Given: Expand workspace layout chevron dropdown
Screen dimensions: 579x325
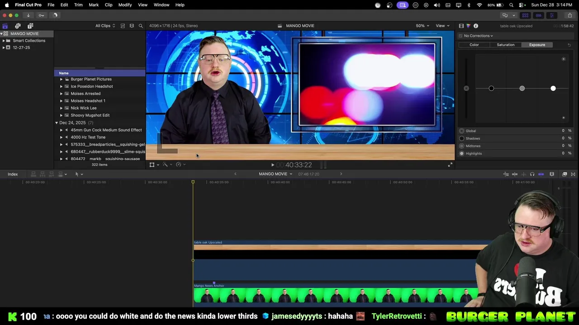Looking at the screenshot, I should pyautogui.click(x=513, y=15).
